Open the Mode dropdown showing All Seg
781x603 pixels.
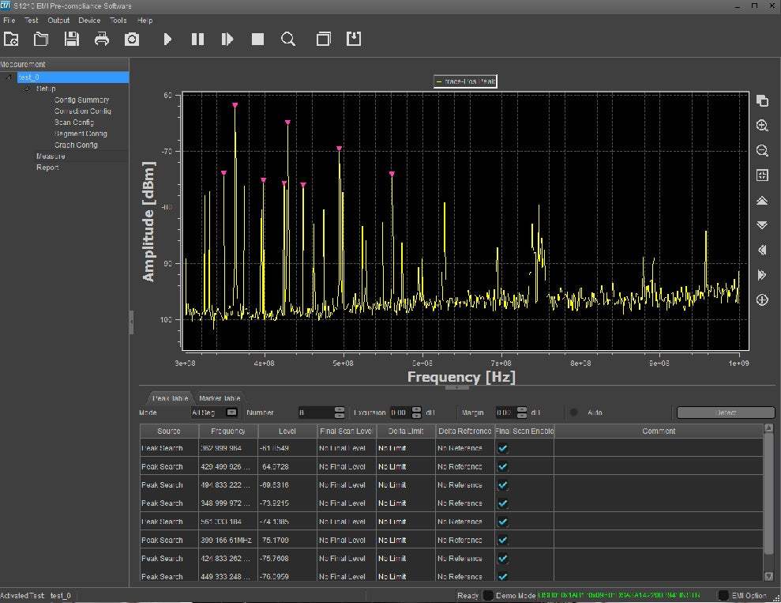[x=231, y=413]
